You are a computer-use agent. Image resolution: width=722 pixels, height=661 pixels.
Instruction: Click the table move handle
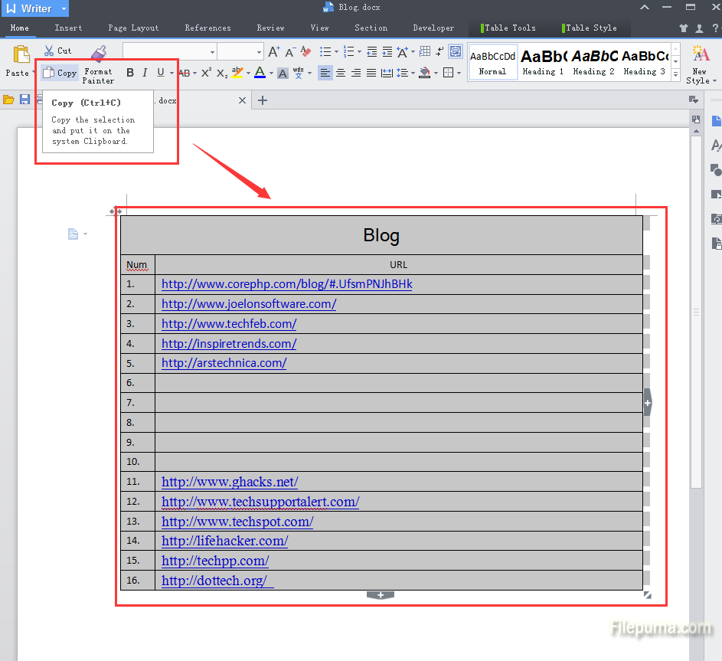(x=116, y=212)
